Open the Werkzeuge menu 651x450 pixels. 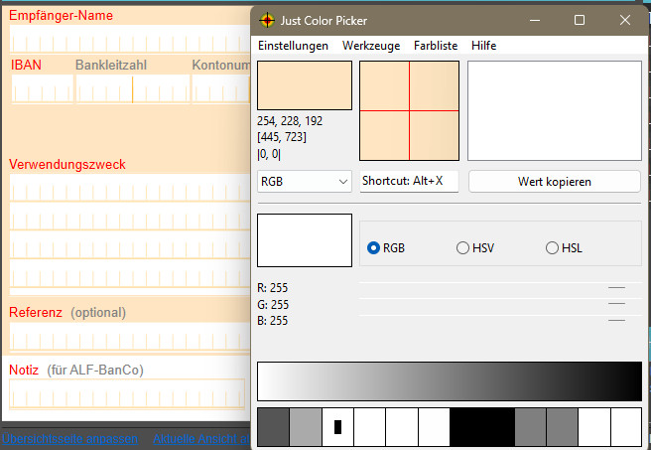[370, 46]
